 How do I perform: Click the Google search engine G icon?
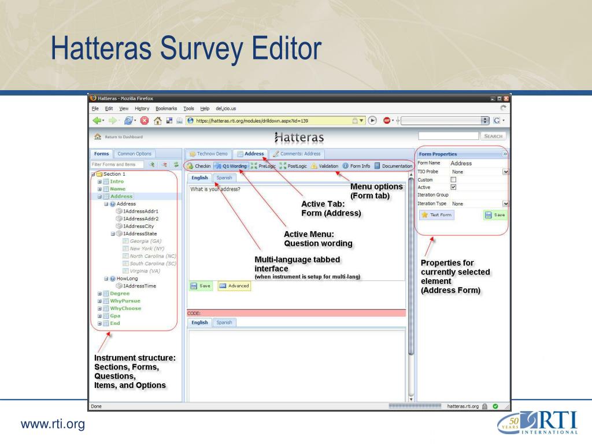pyautogui.click(x=497, y=120)
